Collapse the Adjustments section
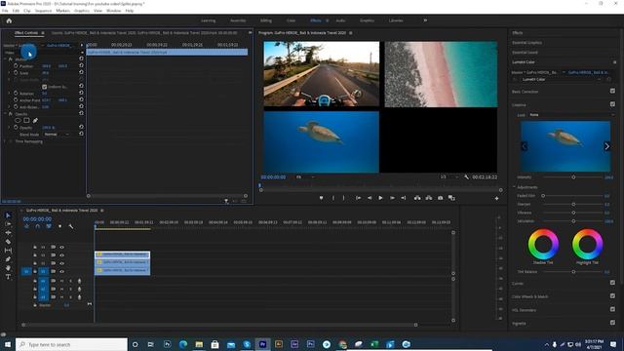624x351 pixels. click(514, 186)
